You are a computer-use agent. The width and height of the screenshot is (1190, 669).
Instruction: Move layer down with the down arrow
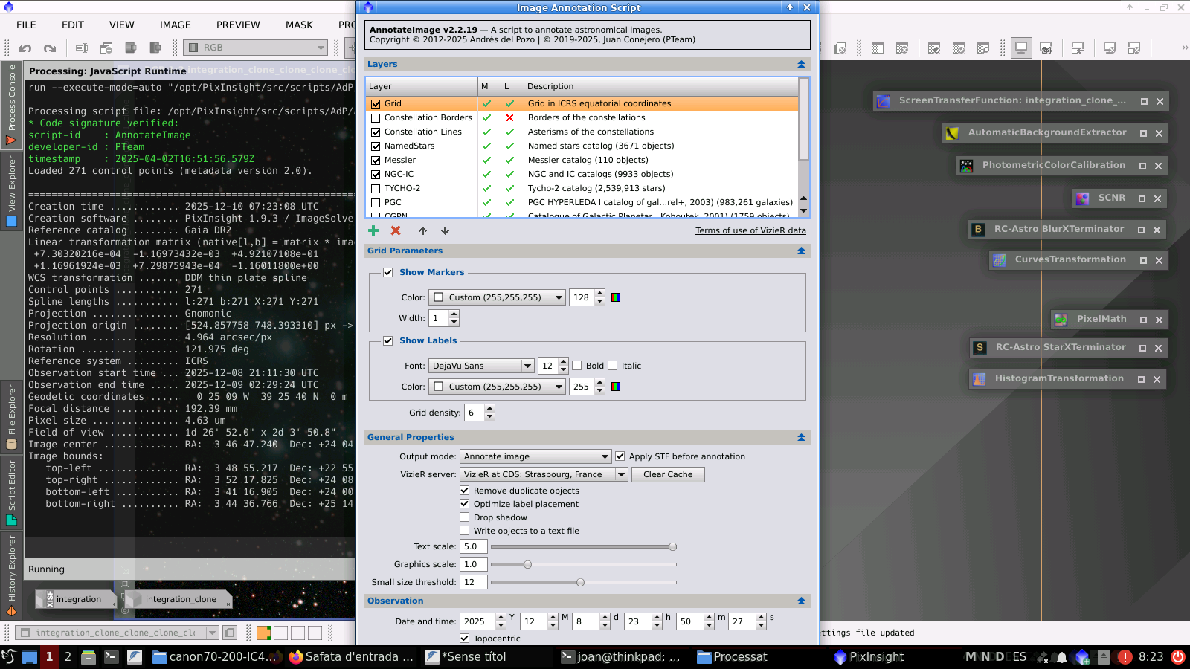pyautogui.click(x=445, y=230)
